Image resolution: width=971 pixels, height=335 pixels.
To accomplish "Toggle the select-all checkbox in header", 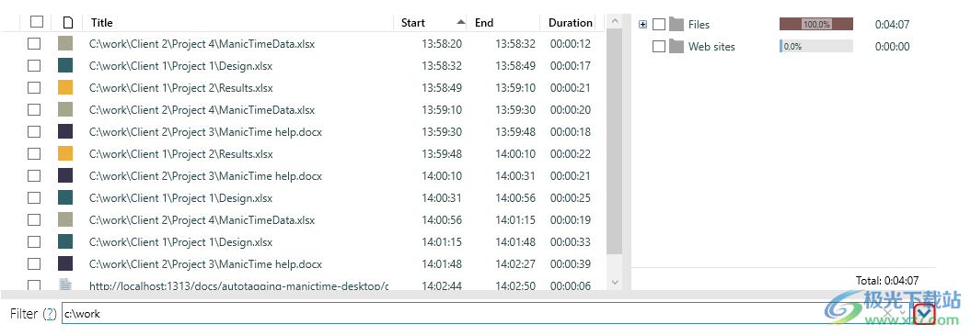I will coord(37,22).
